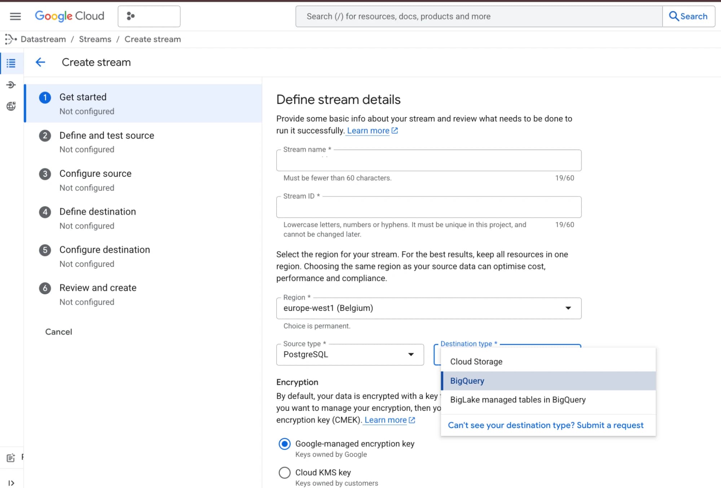Open the navigation hamburger menu
The image size is (721, 488).
click(15, 16)
